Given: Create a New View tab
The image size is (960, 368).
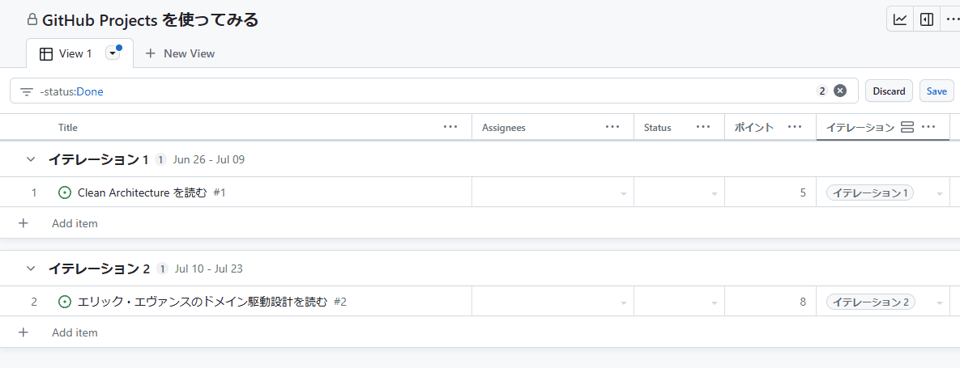Looking at the screenshot, I should (x=180, y=53).
